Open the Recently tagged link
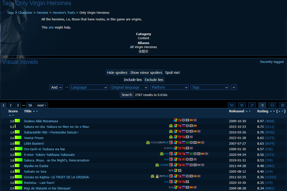 click(272, 62)
